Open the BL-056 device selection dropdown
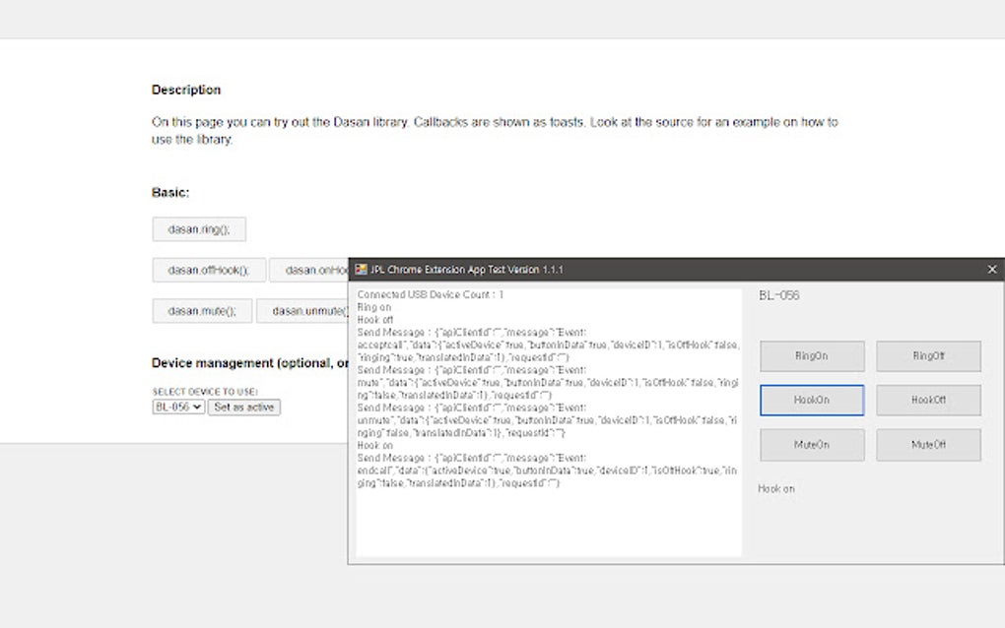1005x628 pixels. [178, 407]
